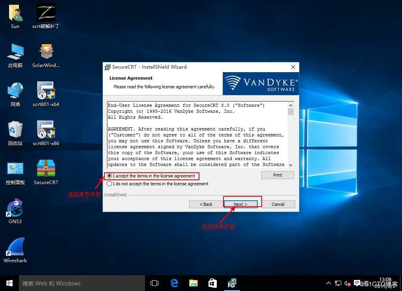Click the volume tray icon
The width and height of the screenshot is (402, 291).
(347, 283)
